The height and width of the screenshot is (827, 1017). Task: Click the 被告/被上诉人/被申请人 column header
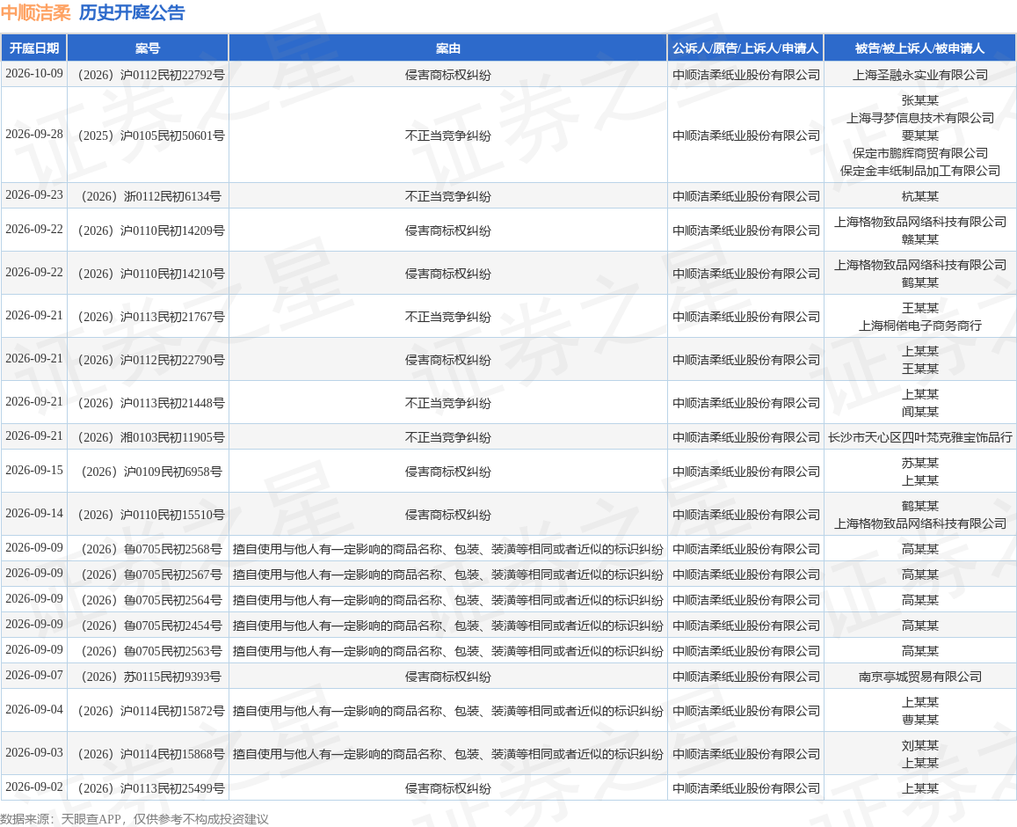pos(919,48)
